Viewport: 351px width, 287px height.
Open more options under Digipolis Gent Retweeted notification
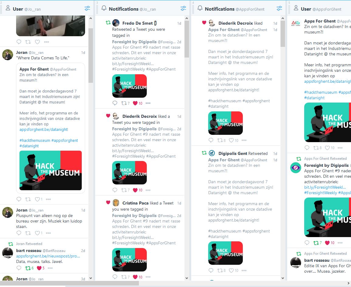(244, 270)
